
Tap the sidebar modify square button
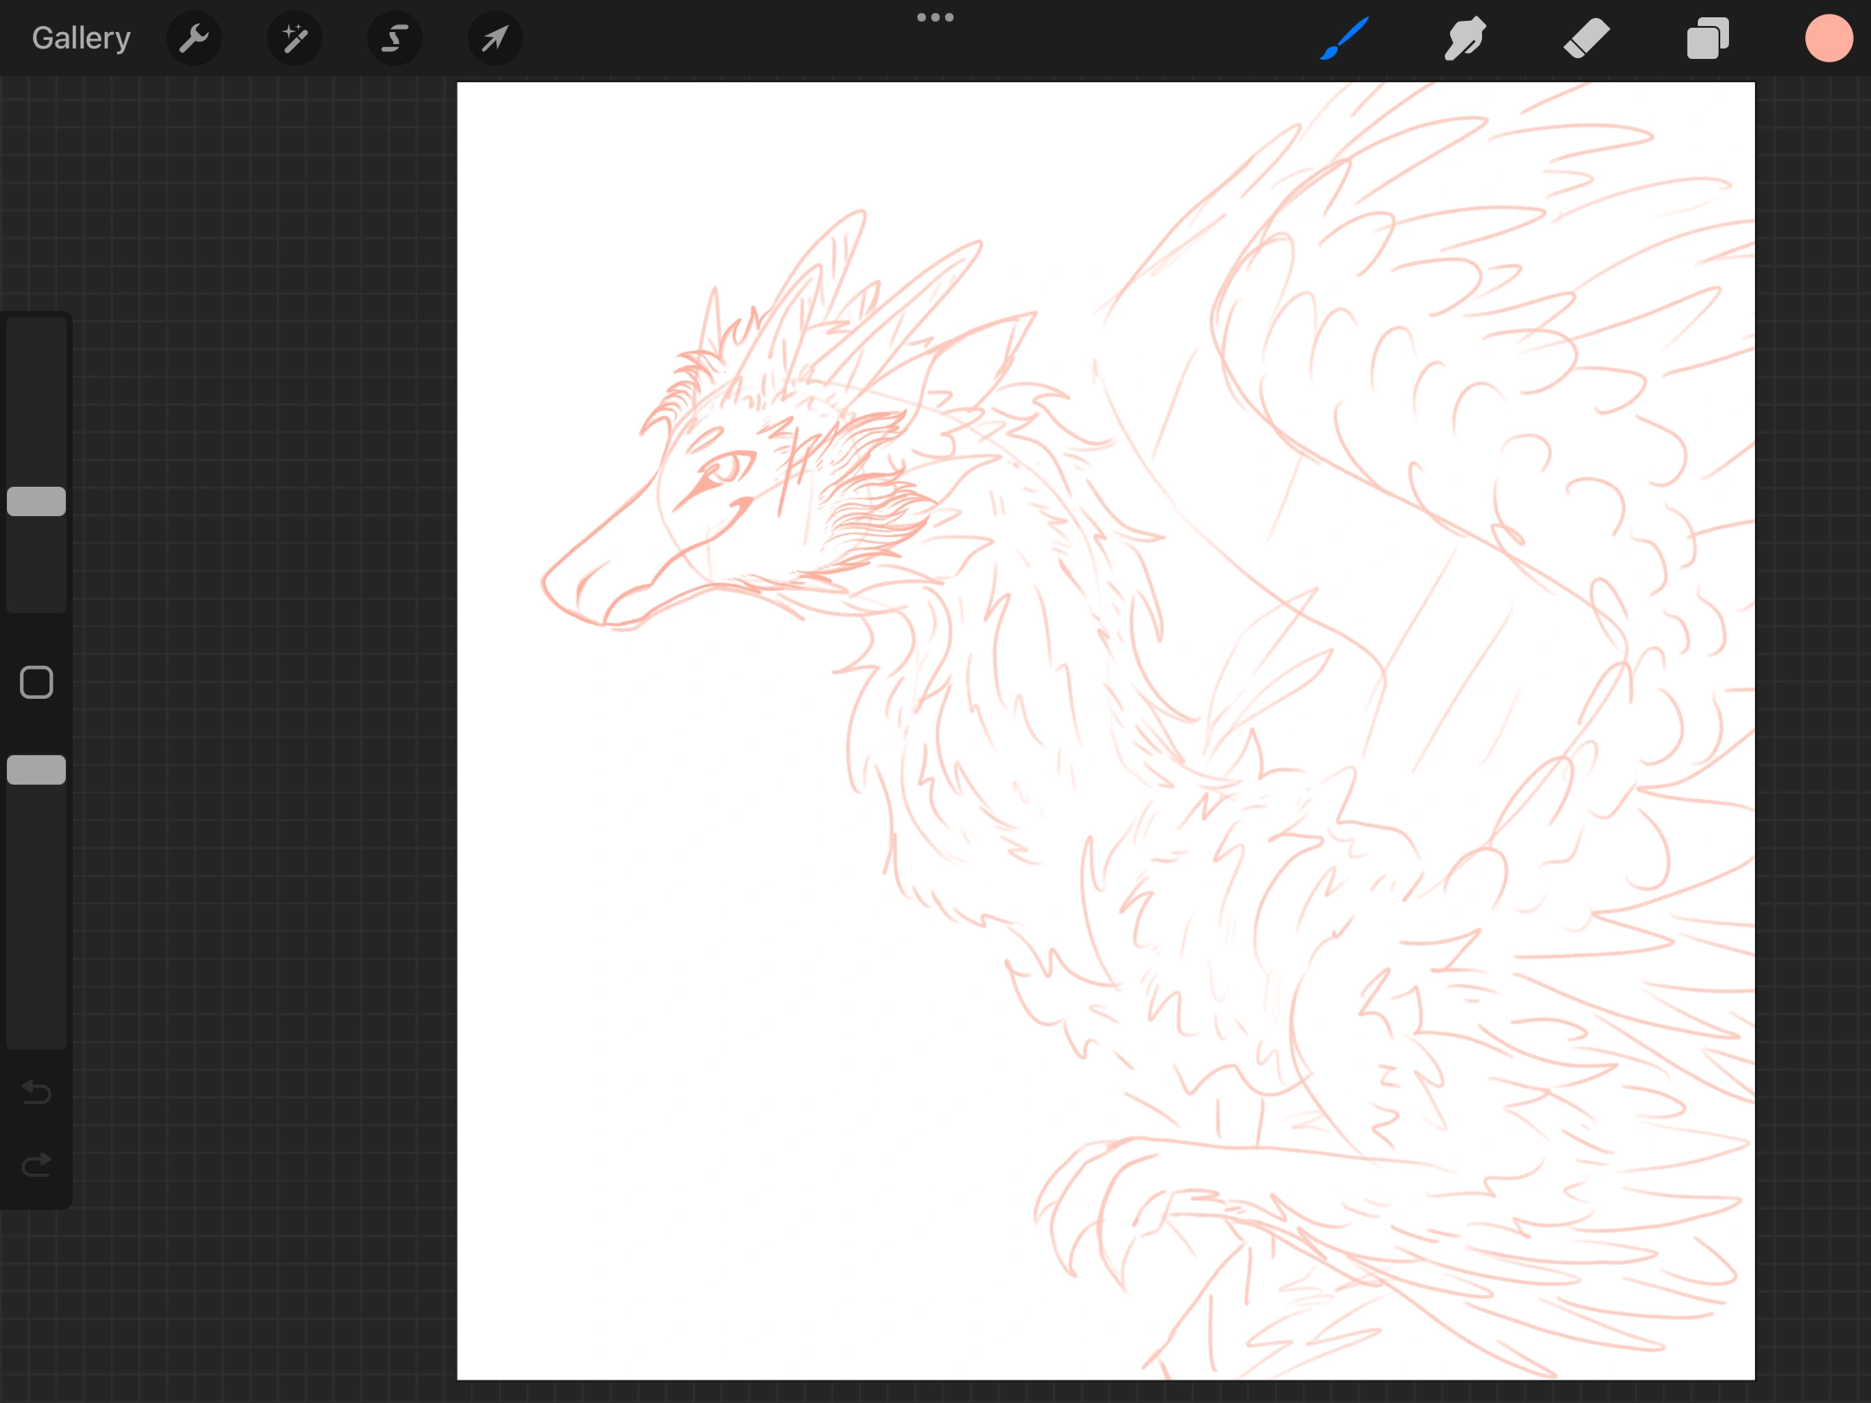click(36, 682)
